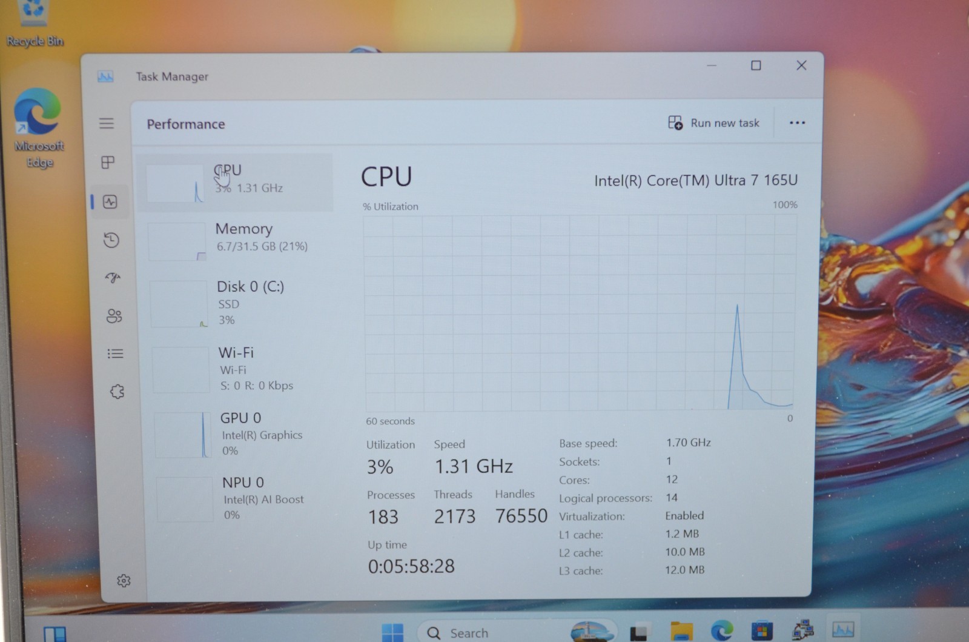
Task: Click the NPU 0 mini graph thumbnail
Action: 185,500
